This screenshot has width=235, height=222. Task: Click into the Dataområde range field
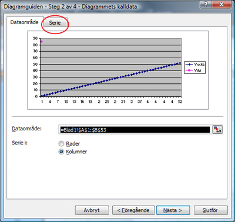click(x=135, y=130)
